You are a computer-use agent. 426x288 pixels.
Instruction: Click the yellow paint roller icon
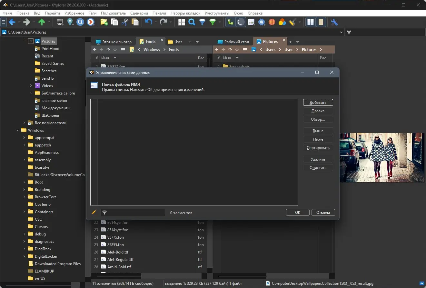coord(292,22)
